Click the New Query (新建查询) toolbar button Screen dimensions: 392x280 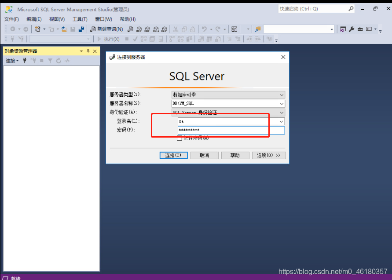(107, 29)
